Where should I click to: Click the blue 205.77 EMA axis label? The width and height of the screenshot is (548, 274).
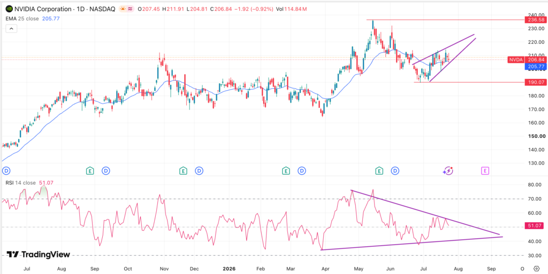coord(535,66)
